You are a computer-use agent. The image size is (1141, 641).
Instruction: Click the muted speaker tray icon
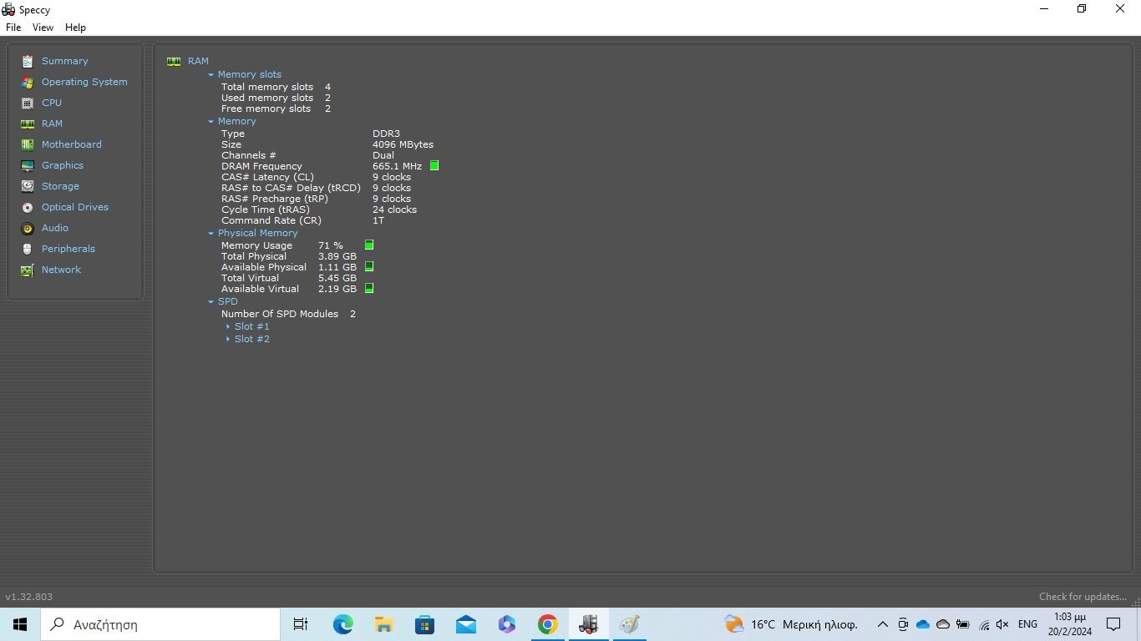(1002, 624)
